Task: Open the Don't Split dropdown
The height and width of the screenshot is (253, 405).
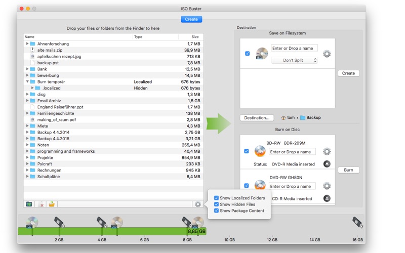Action: [x=294, y=60]
